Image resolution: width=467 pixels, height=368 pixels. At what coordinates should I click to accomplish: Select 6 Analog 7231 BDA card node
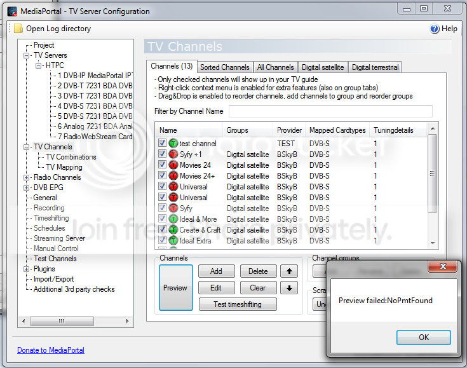click(x=95, y=126)
